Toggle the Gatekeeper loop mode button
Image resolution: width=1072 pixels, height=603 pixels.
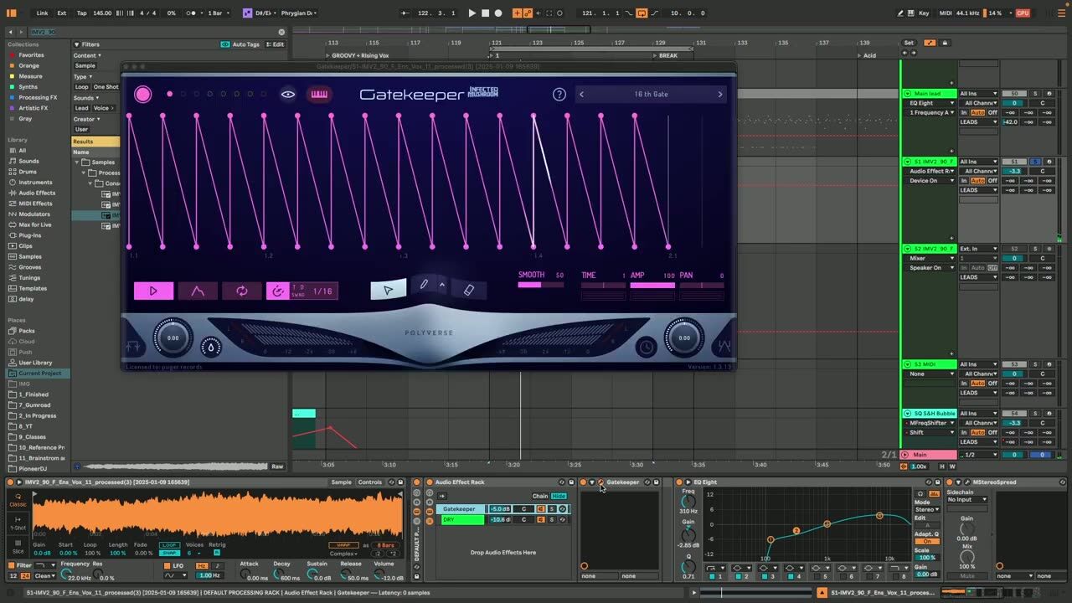[242, 291]
